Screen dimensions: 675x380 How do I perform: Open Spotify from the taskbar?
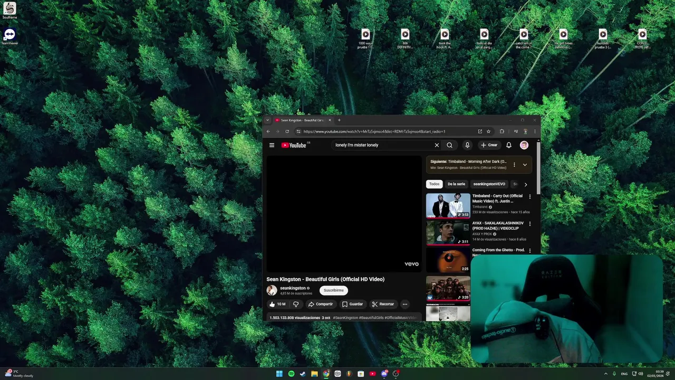coord(291,374)
